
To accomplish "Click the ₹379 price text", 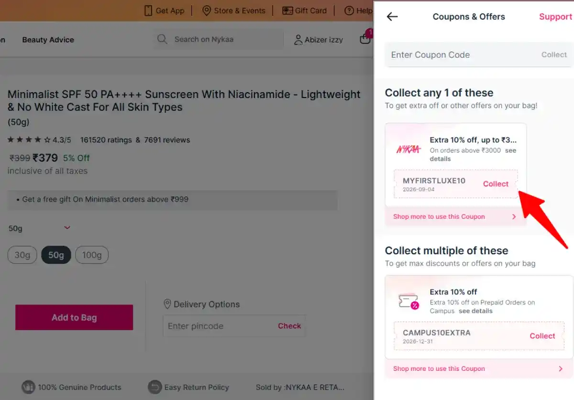I will click(45, 158).
